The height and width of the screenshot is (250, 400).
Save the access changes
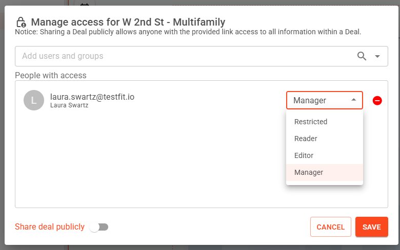click(x=371, y=227)
